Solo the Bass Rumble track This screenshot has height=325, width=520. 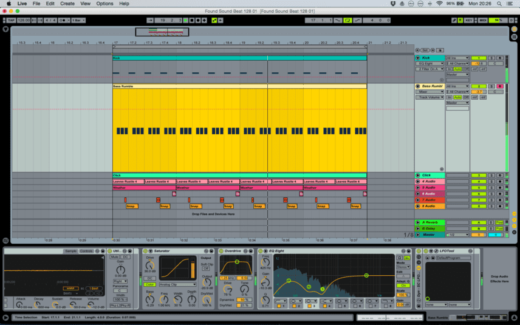491,86
